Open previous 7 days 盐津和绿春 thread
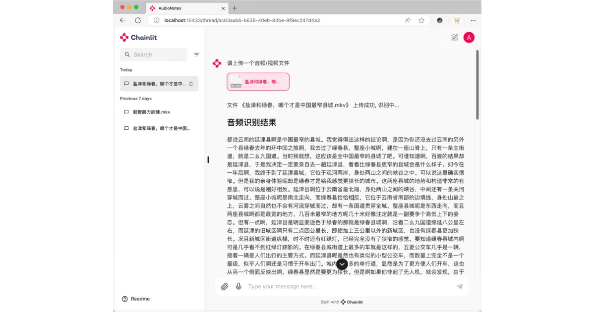This screenshot has width=595, height=312. point(159,128)
